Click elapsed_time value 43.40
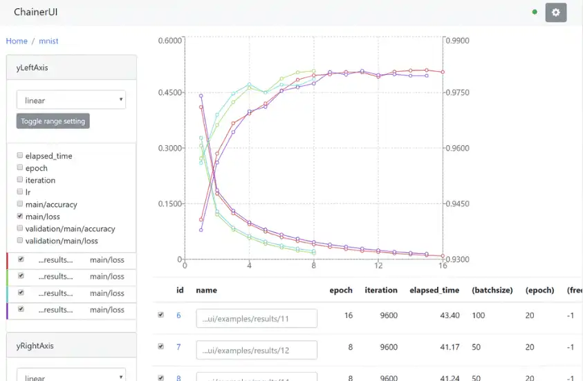583x381 pixels. 450,315
